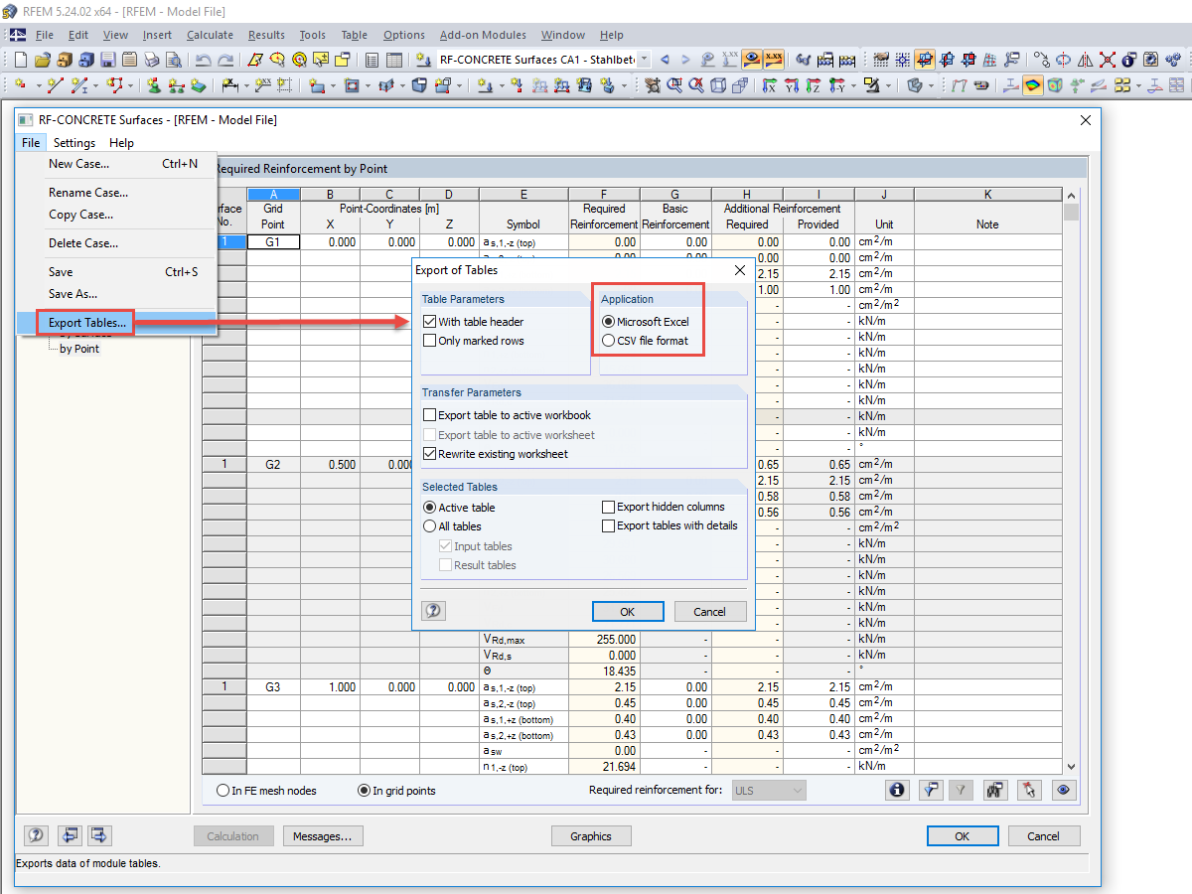1192x894 pixels.
Task: Click the mirror tool icon in top toolbar
Action: 1085,60
